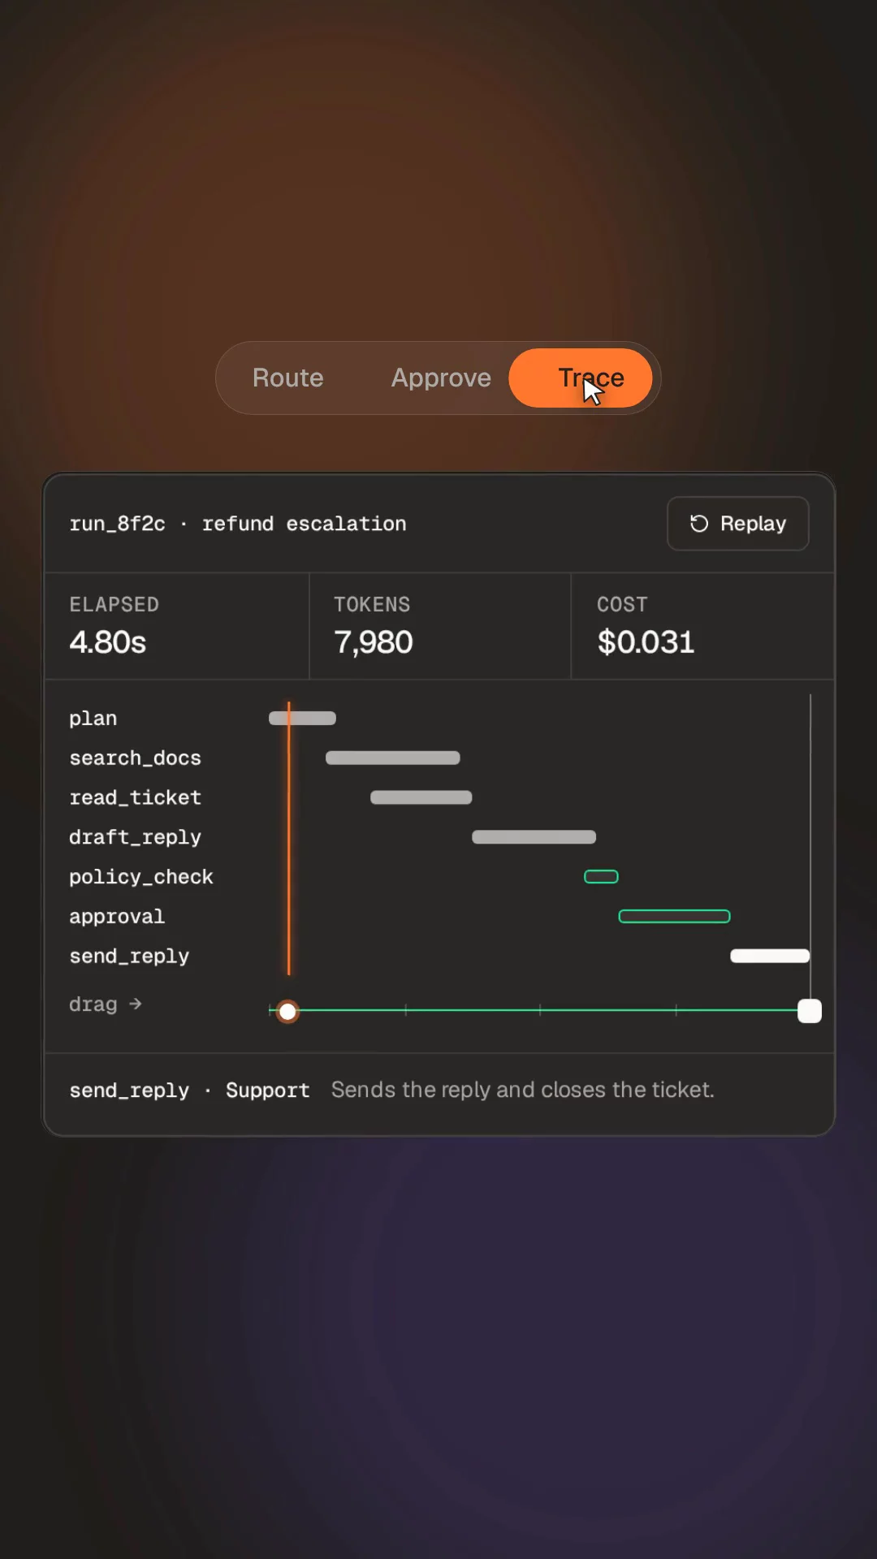Switch to the Route tab
877x1559 pixels.
click(x=287, y=378)
